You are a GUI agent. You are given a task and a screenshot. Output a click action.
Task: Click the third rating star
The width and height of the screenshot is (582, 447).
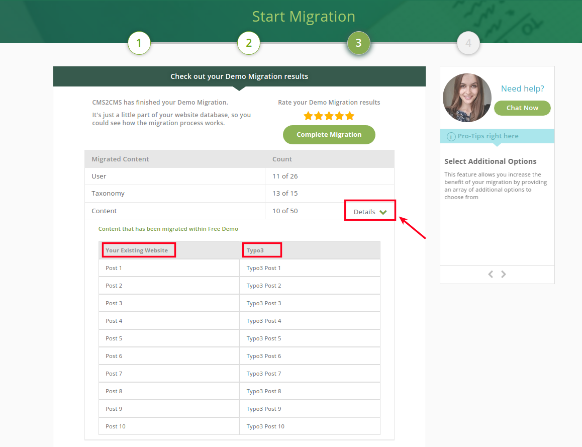pyautogui.click(x=329, y=116)
